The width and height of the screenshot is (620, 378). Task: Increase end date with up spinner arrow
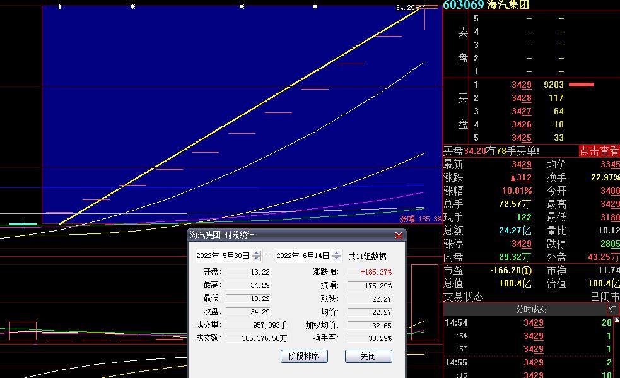pos(336,253)
